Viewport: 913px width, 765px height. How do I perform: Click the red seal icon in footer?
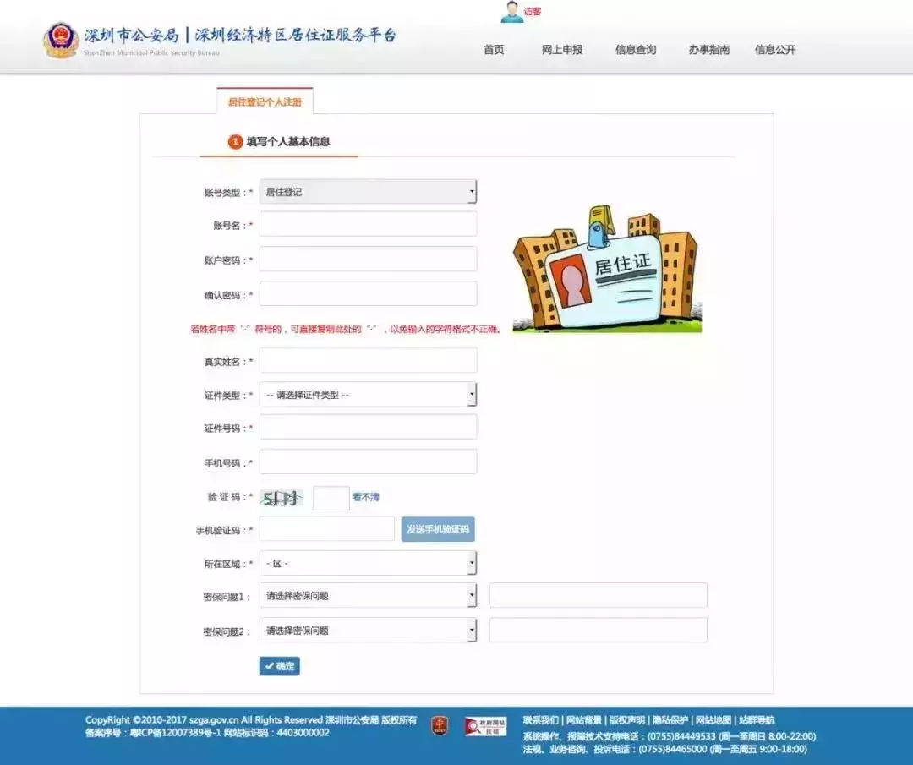[439, 725]
